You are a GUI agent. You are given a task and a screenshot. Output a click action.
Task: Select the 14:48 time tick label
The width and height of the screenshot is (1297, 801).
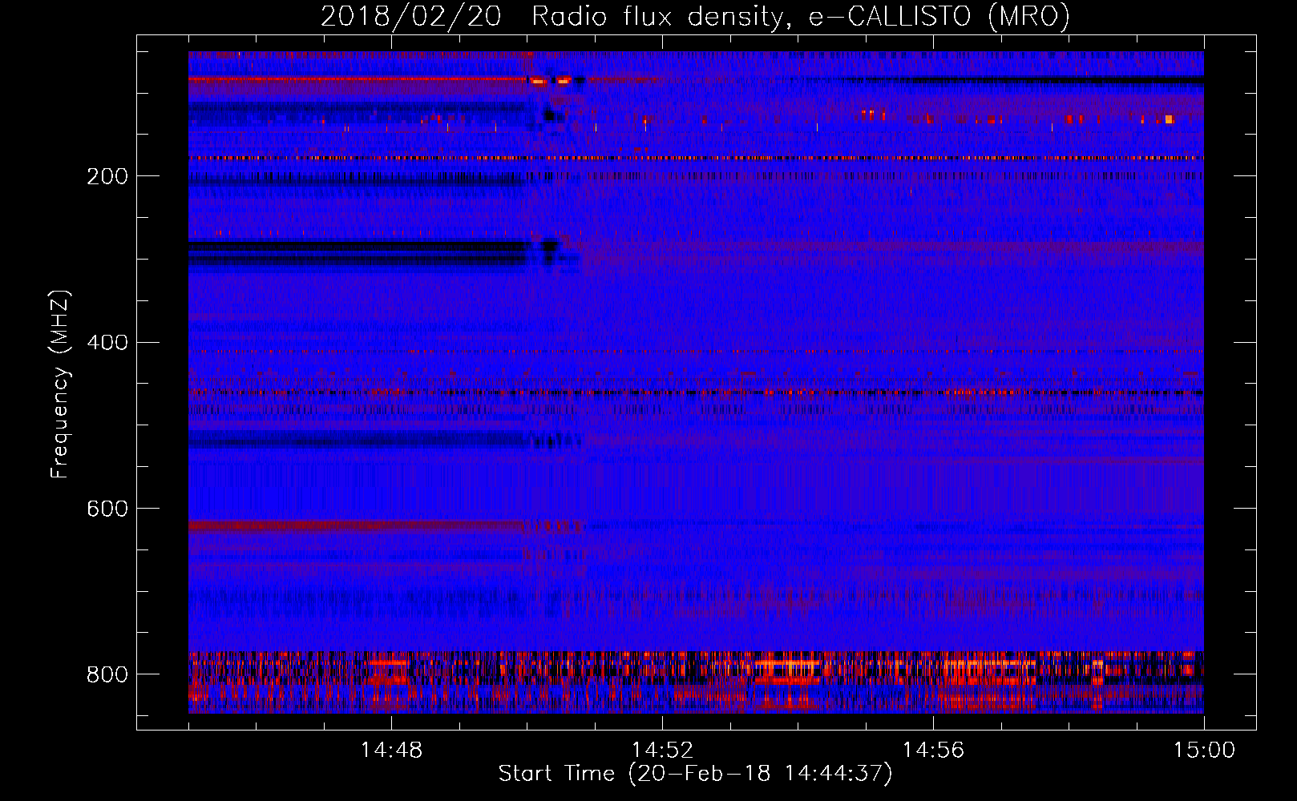point(391,751)
